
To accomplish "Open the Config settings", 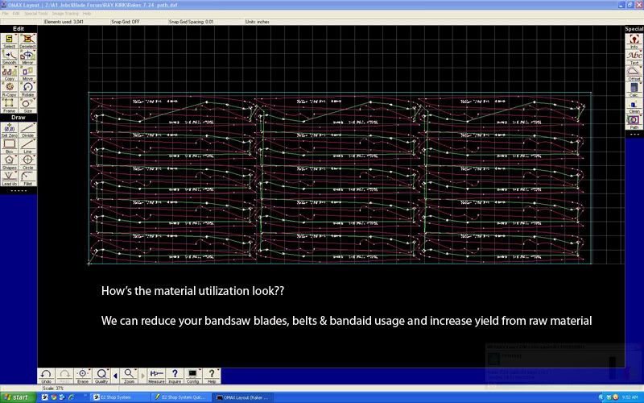I will pyautogui.click(x=192, y=376).
